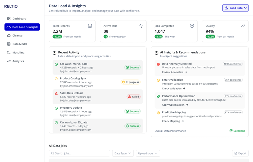253x162 pixels.
Task: Click the Total Records database icon
Action: [x=90, y=26]
